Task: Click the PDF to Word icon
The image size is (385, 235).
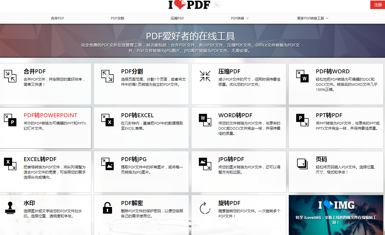Action: (302, 76)
